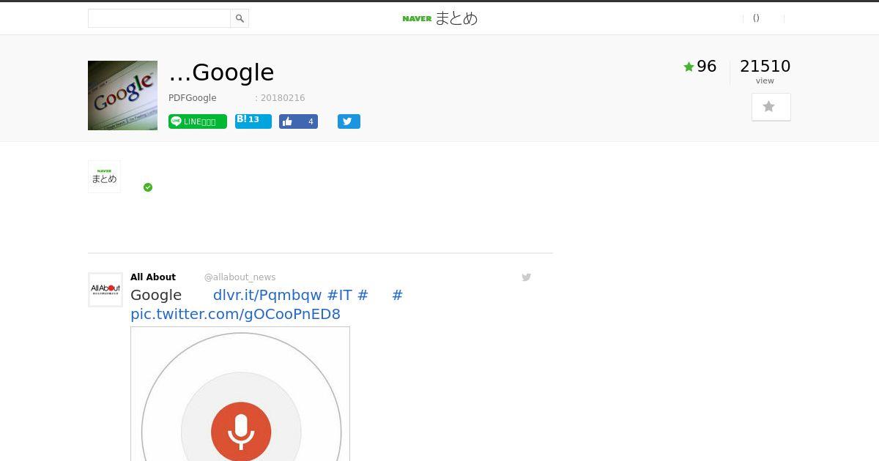
Task: Click the gray star favorite button
Action: pos(771,107)
